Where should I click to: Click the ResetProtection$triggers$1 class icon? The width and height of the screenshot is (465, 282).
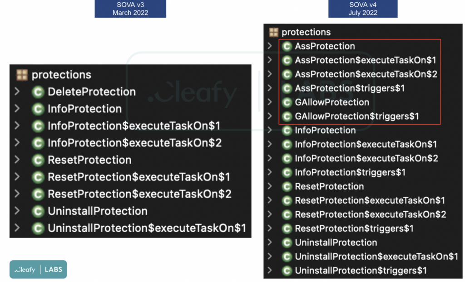point(287,229)
